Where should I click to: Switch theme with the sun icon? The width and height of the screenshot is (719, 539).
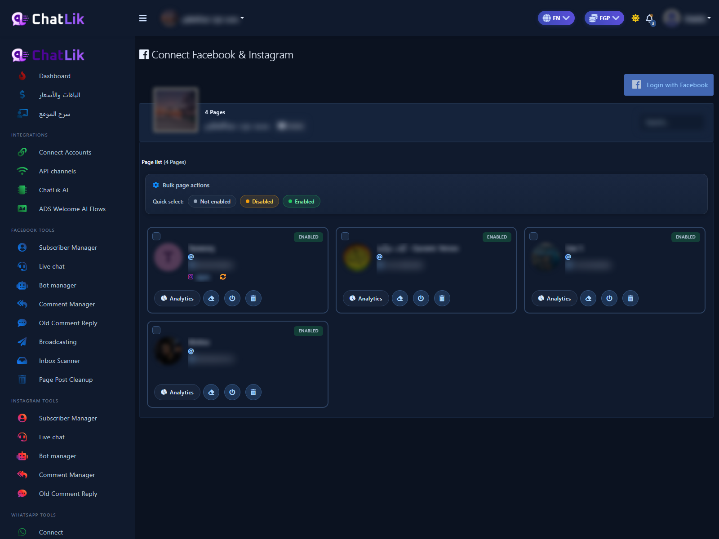pyautogui.click(x=635, y=18)
